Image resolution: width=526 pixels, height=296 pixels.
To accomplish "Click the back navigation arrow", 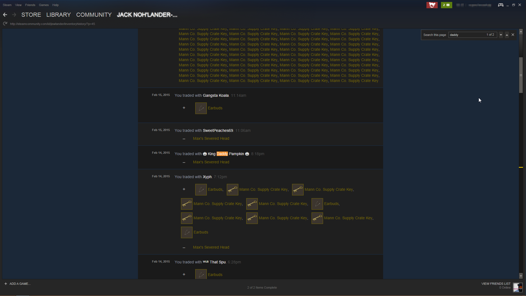I will pos(5,15).
